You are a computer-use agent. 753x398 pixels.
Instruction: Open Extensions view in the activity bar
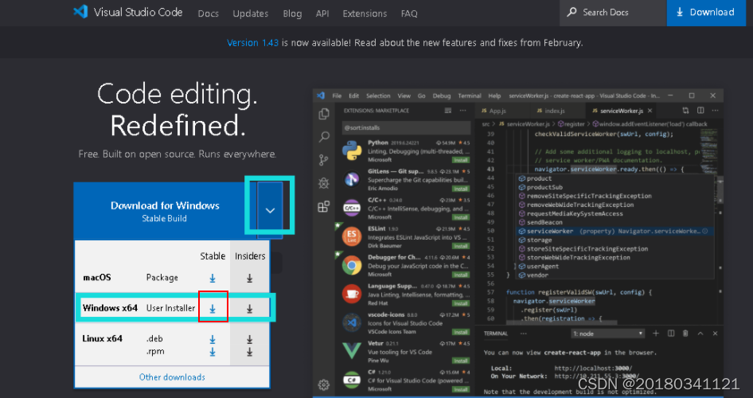tap(324, 206)
